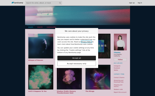Open The Mirage title link

coord(90,91)
